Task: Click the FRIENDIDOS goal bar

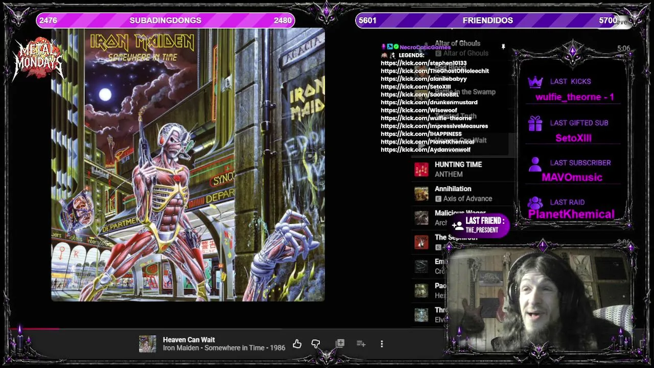Action: [x=488, y=20]
